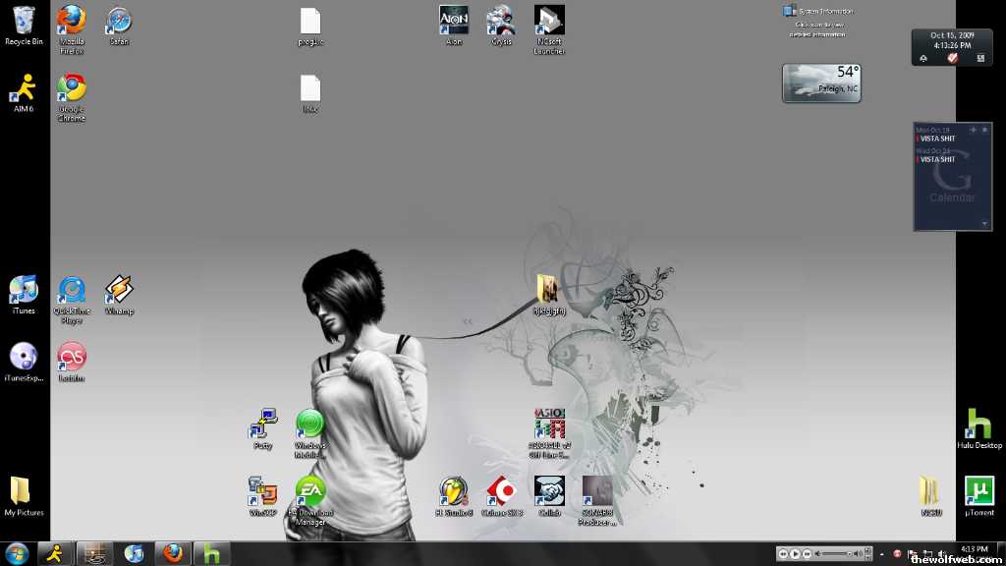Click the Windows Start orb

coord(17,553)
